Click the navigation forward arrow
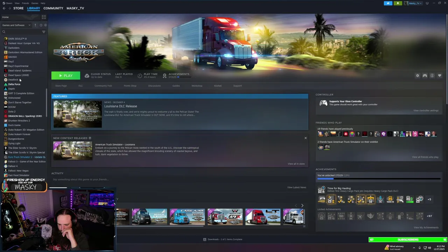Screen dimensions: 448x252 [x=9, y=8]
